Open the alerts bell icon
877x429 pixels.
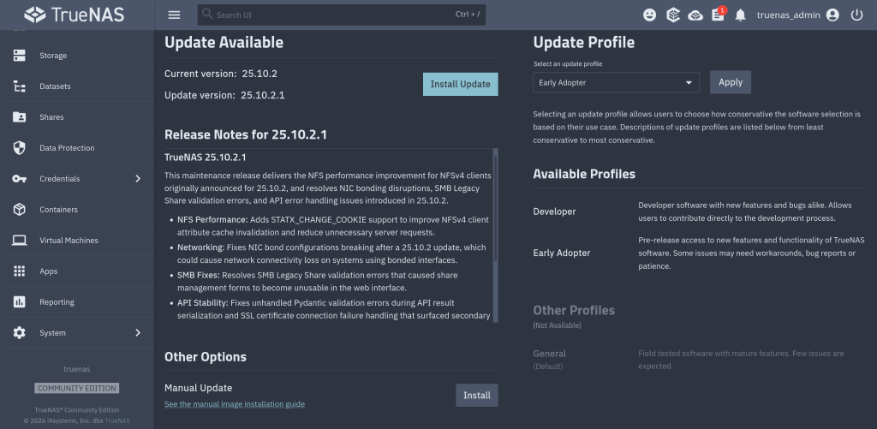point(740,15)
